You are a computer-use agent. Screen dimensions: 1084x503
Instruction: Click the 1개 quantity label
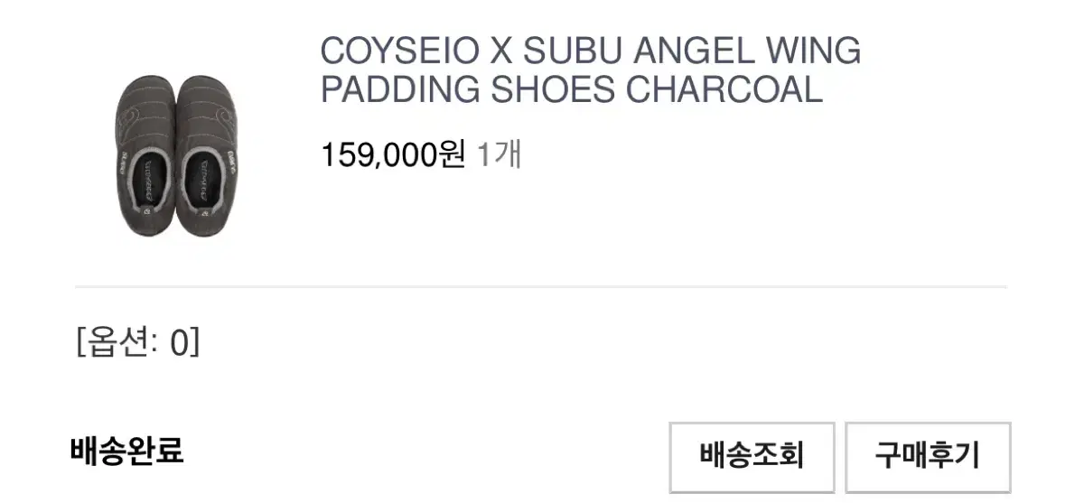499,155
